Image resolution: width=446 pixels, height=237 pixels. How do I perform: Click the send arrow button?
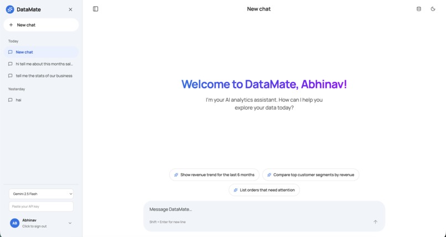pyautogui.click(x=376, y=222)
